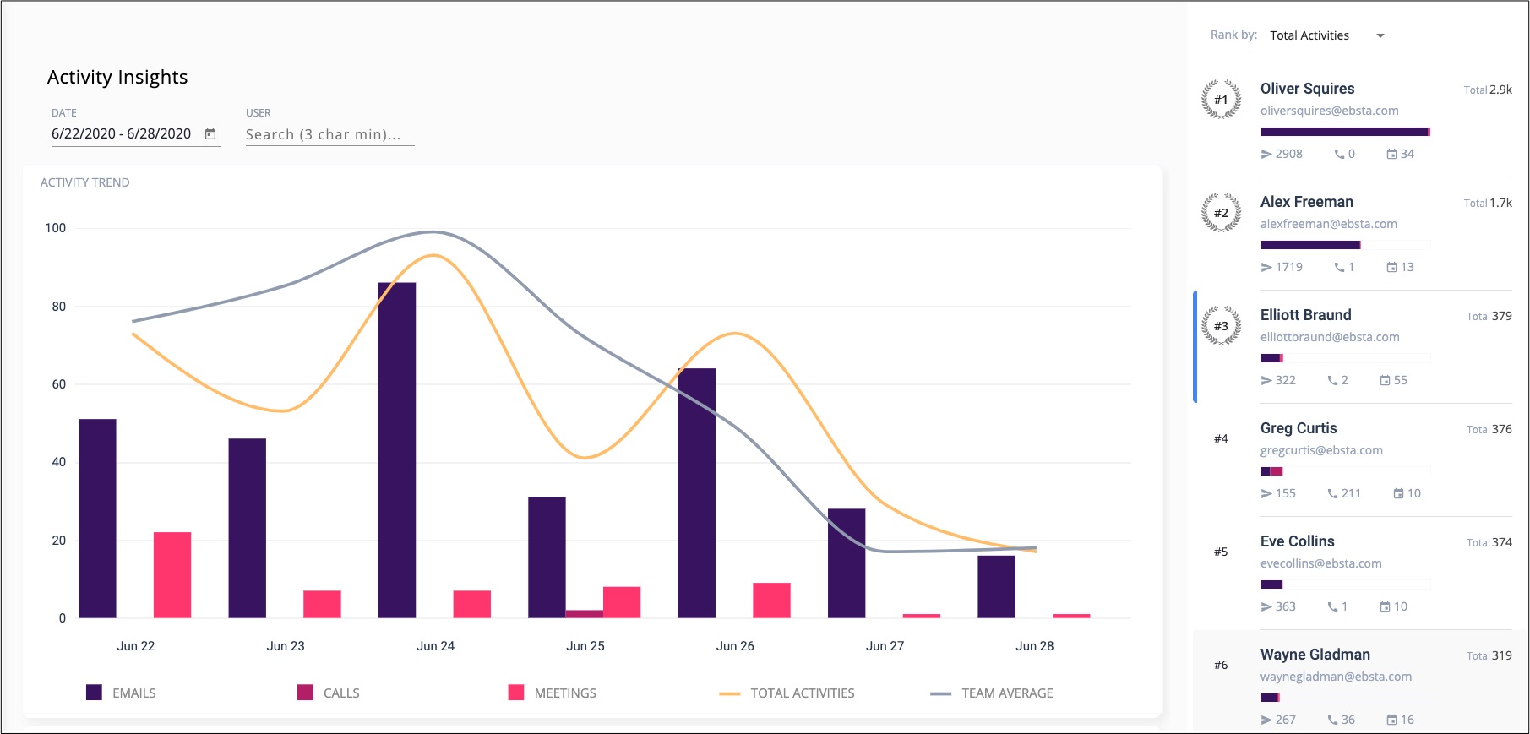Open the Total Activities ranking selector
This screenshot has height=734, width=1530.
(1309, 35)
